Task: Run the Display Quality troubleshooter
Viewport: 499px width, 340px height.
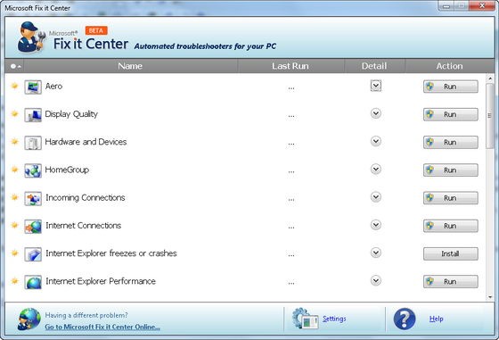Action: pyautogui.click(x=451, y=114)
